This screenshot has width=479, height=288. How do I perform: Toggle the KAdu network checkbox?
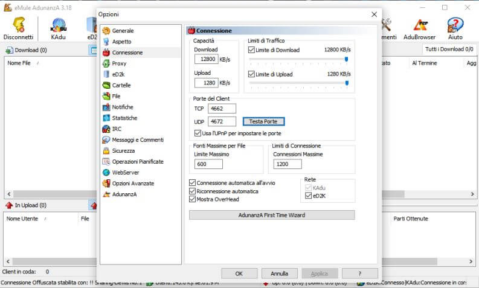[308, 188]
